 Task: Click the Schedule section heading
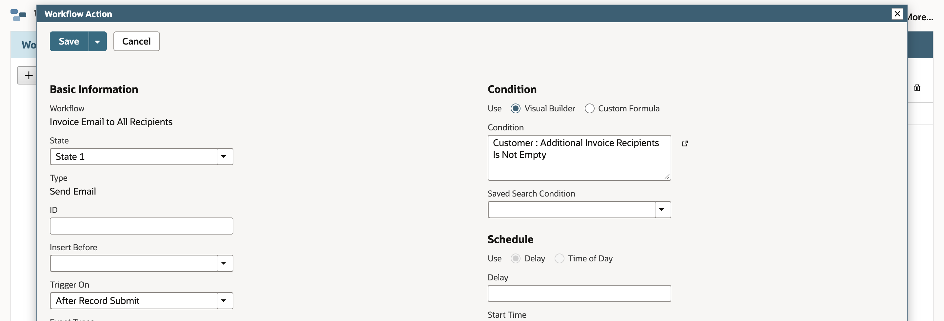pos(510,239)
